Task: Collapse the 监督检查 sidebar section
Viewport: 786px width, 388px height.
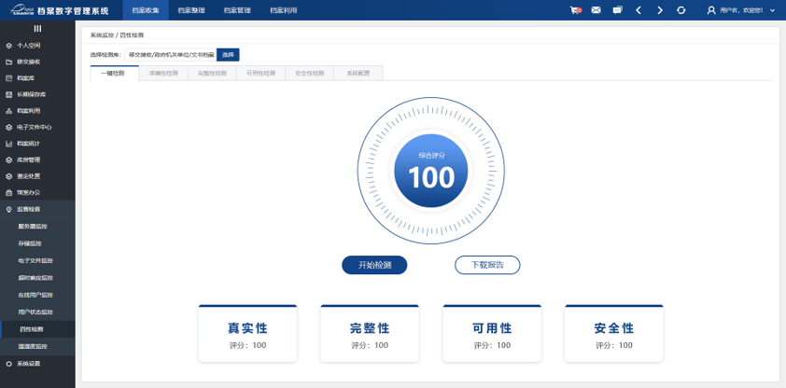Action: tap(37, 209)
